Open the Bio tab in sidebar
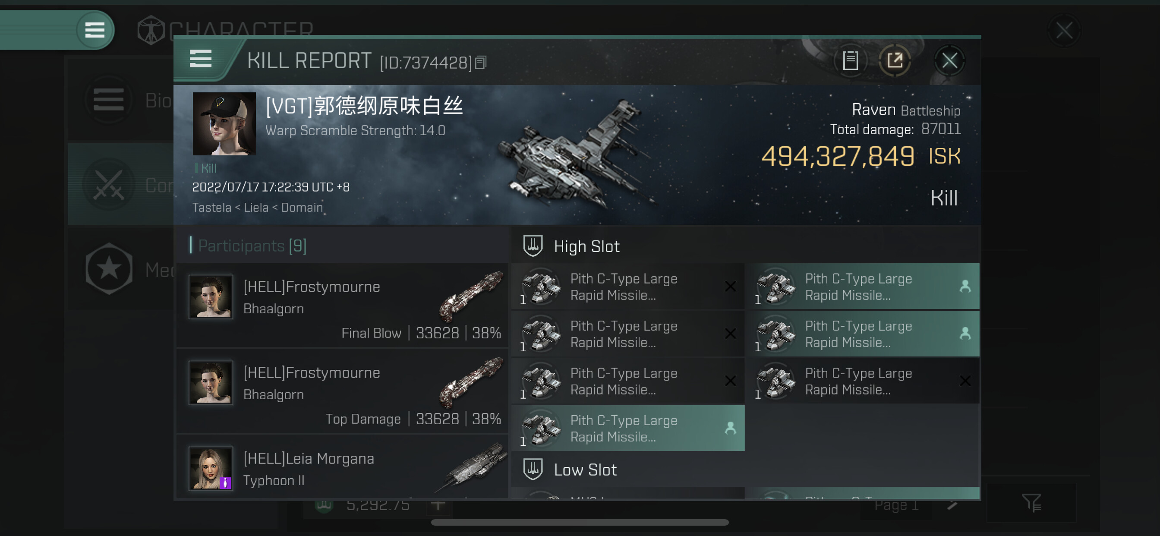This screenshot has height=536, width=1160. tap(121, 99)
